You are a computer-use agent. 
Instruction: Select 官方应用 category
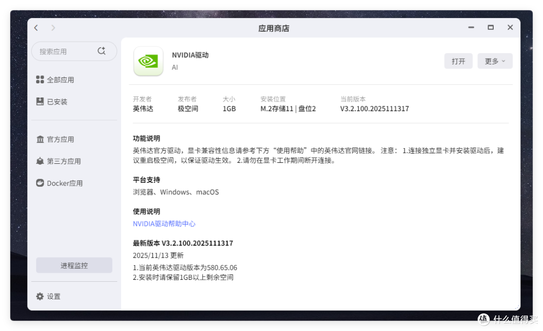click(x=55, y=140)
